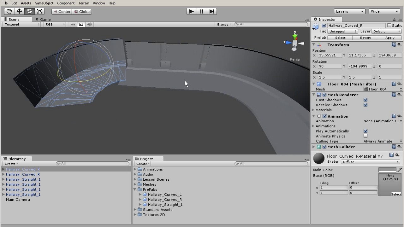The height and width of the screenshot is (227, 404).
Task: Expand the Materials foldout
Action: [313, 110]
